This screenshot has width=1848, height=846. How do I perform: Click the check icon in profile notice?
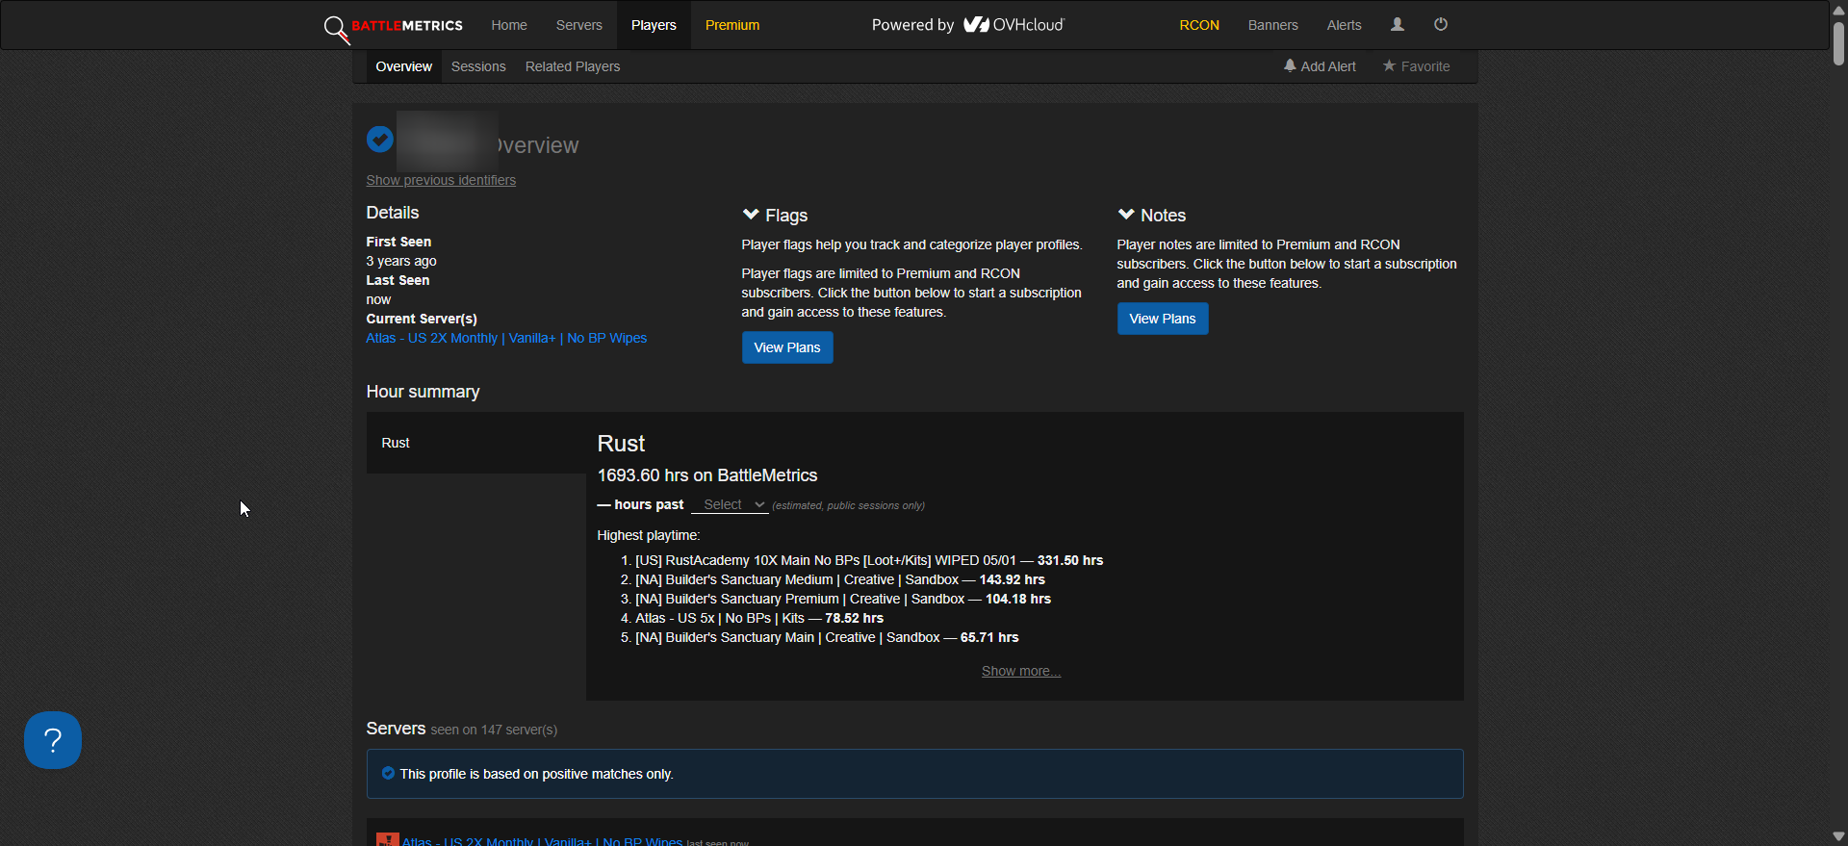point(388,773)
